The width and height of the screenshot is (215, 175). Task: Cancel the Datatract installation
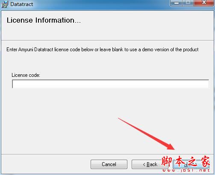tap(109, 164)
